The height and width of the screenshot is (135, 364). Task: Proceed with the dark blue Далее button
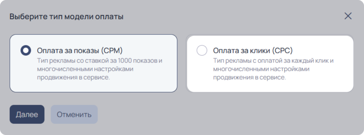pos(27,114)
